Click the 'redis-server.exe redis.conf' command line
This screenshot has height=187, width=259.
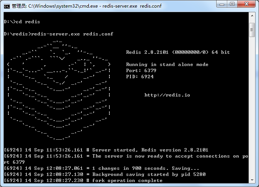click(59, 34)
